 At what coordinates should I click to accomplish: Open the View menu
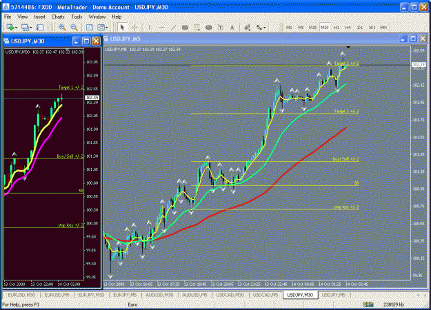click(23, 17)
